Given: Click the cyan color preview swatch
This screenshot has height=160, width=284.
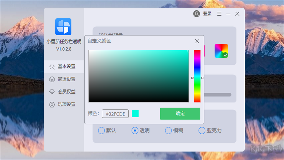Looking at the screenshot, I should coord(135,113).
